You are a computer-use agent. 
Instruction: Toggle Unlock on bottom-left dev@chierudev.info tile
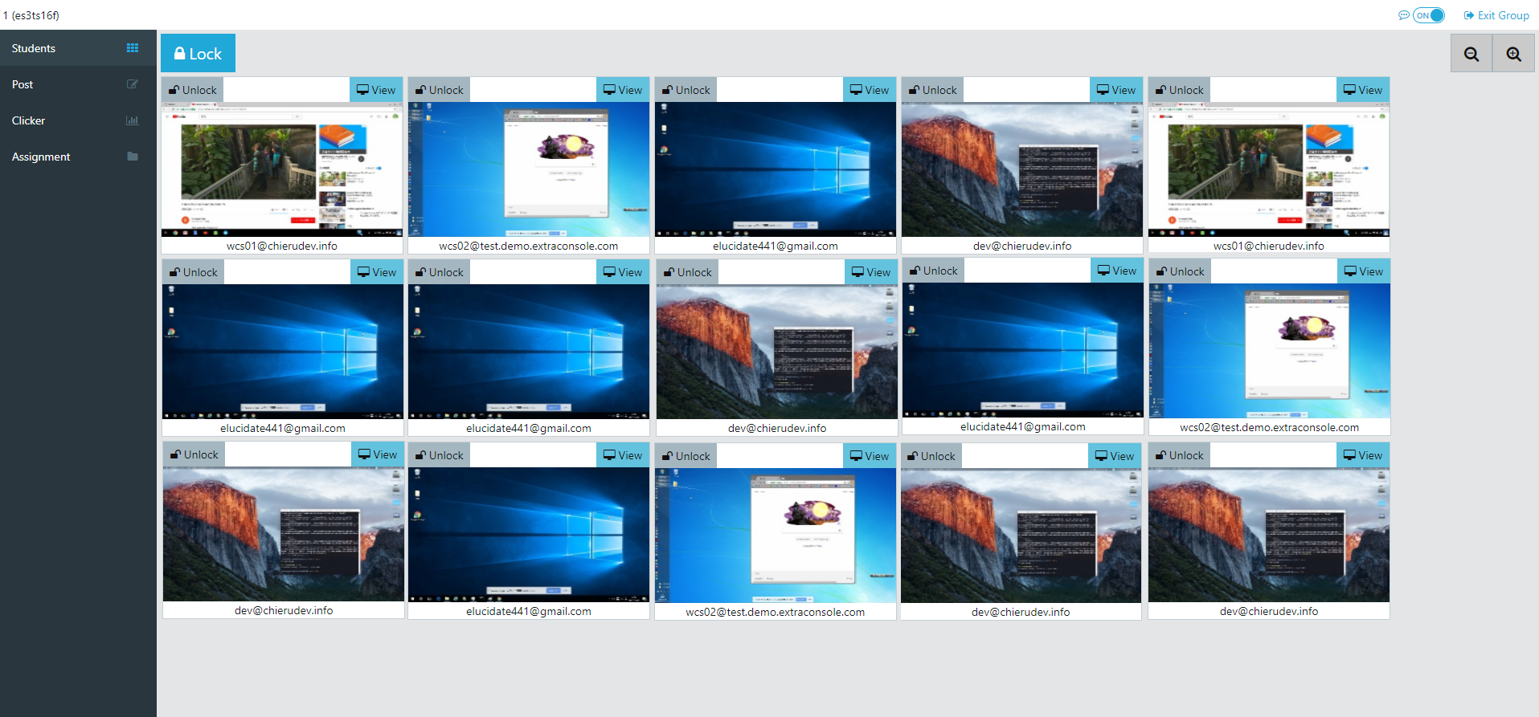click(x=194, y=454)
